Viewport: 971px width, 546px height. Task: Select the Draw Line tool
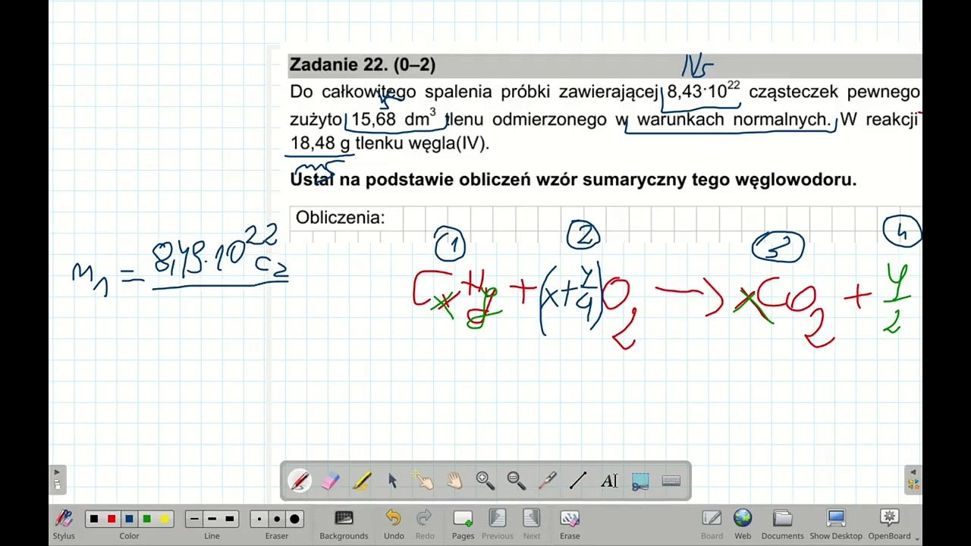tap(578, 481)
